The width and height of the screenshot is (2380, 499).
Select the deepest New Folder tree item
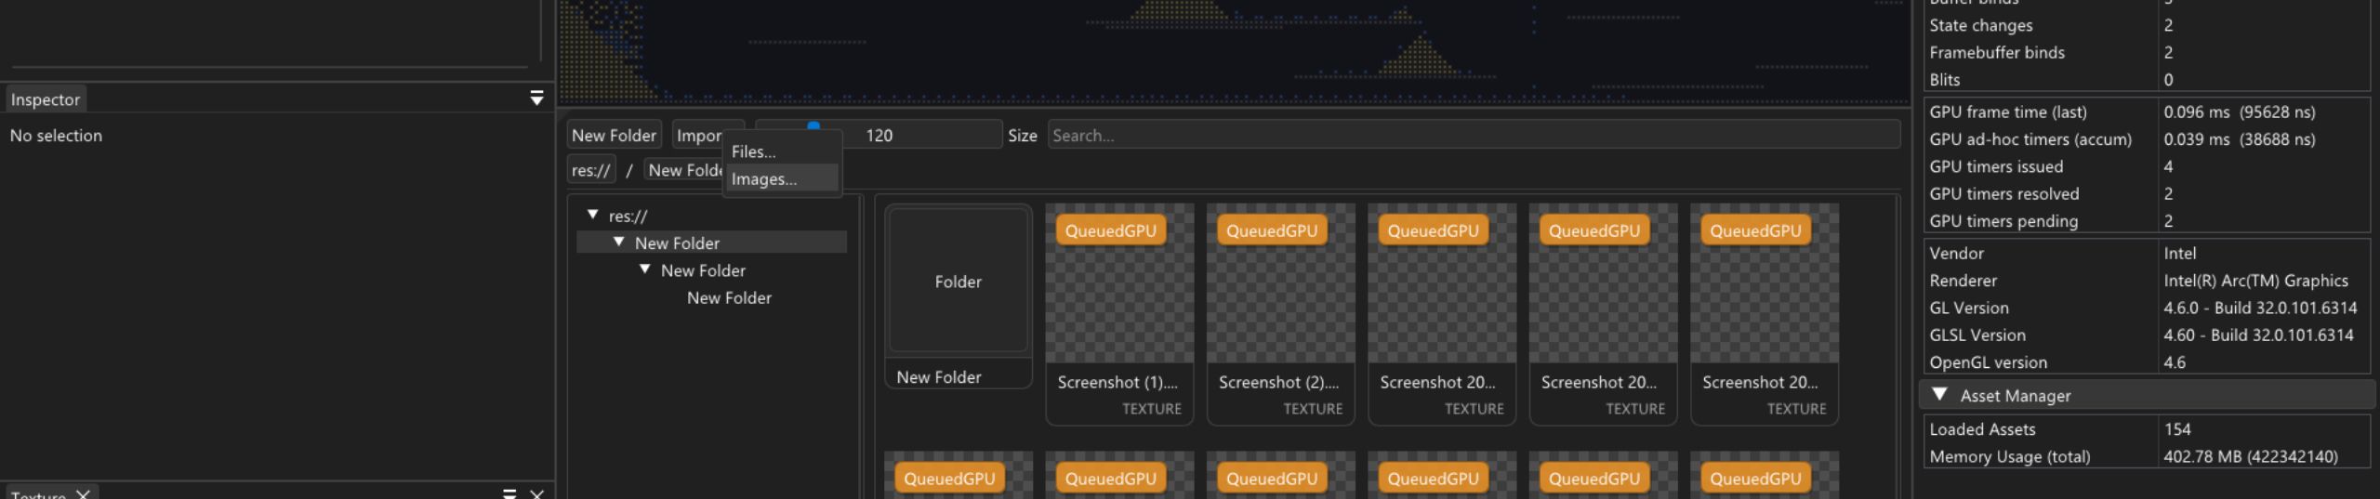pos(729,297)
